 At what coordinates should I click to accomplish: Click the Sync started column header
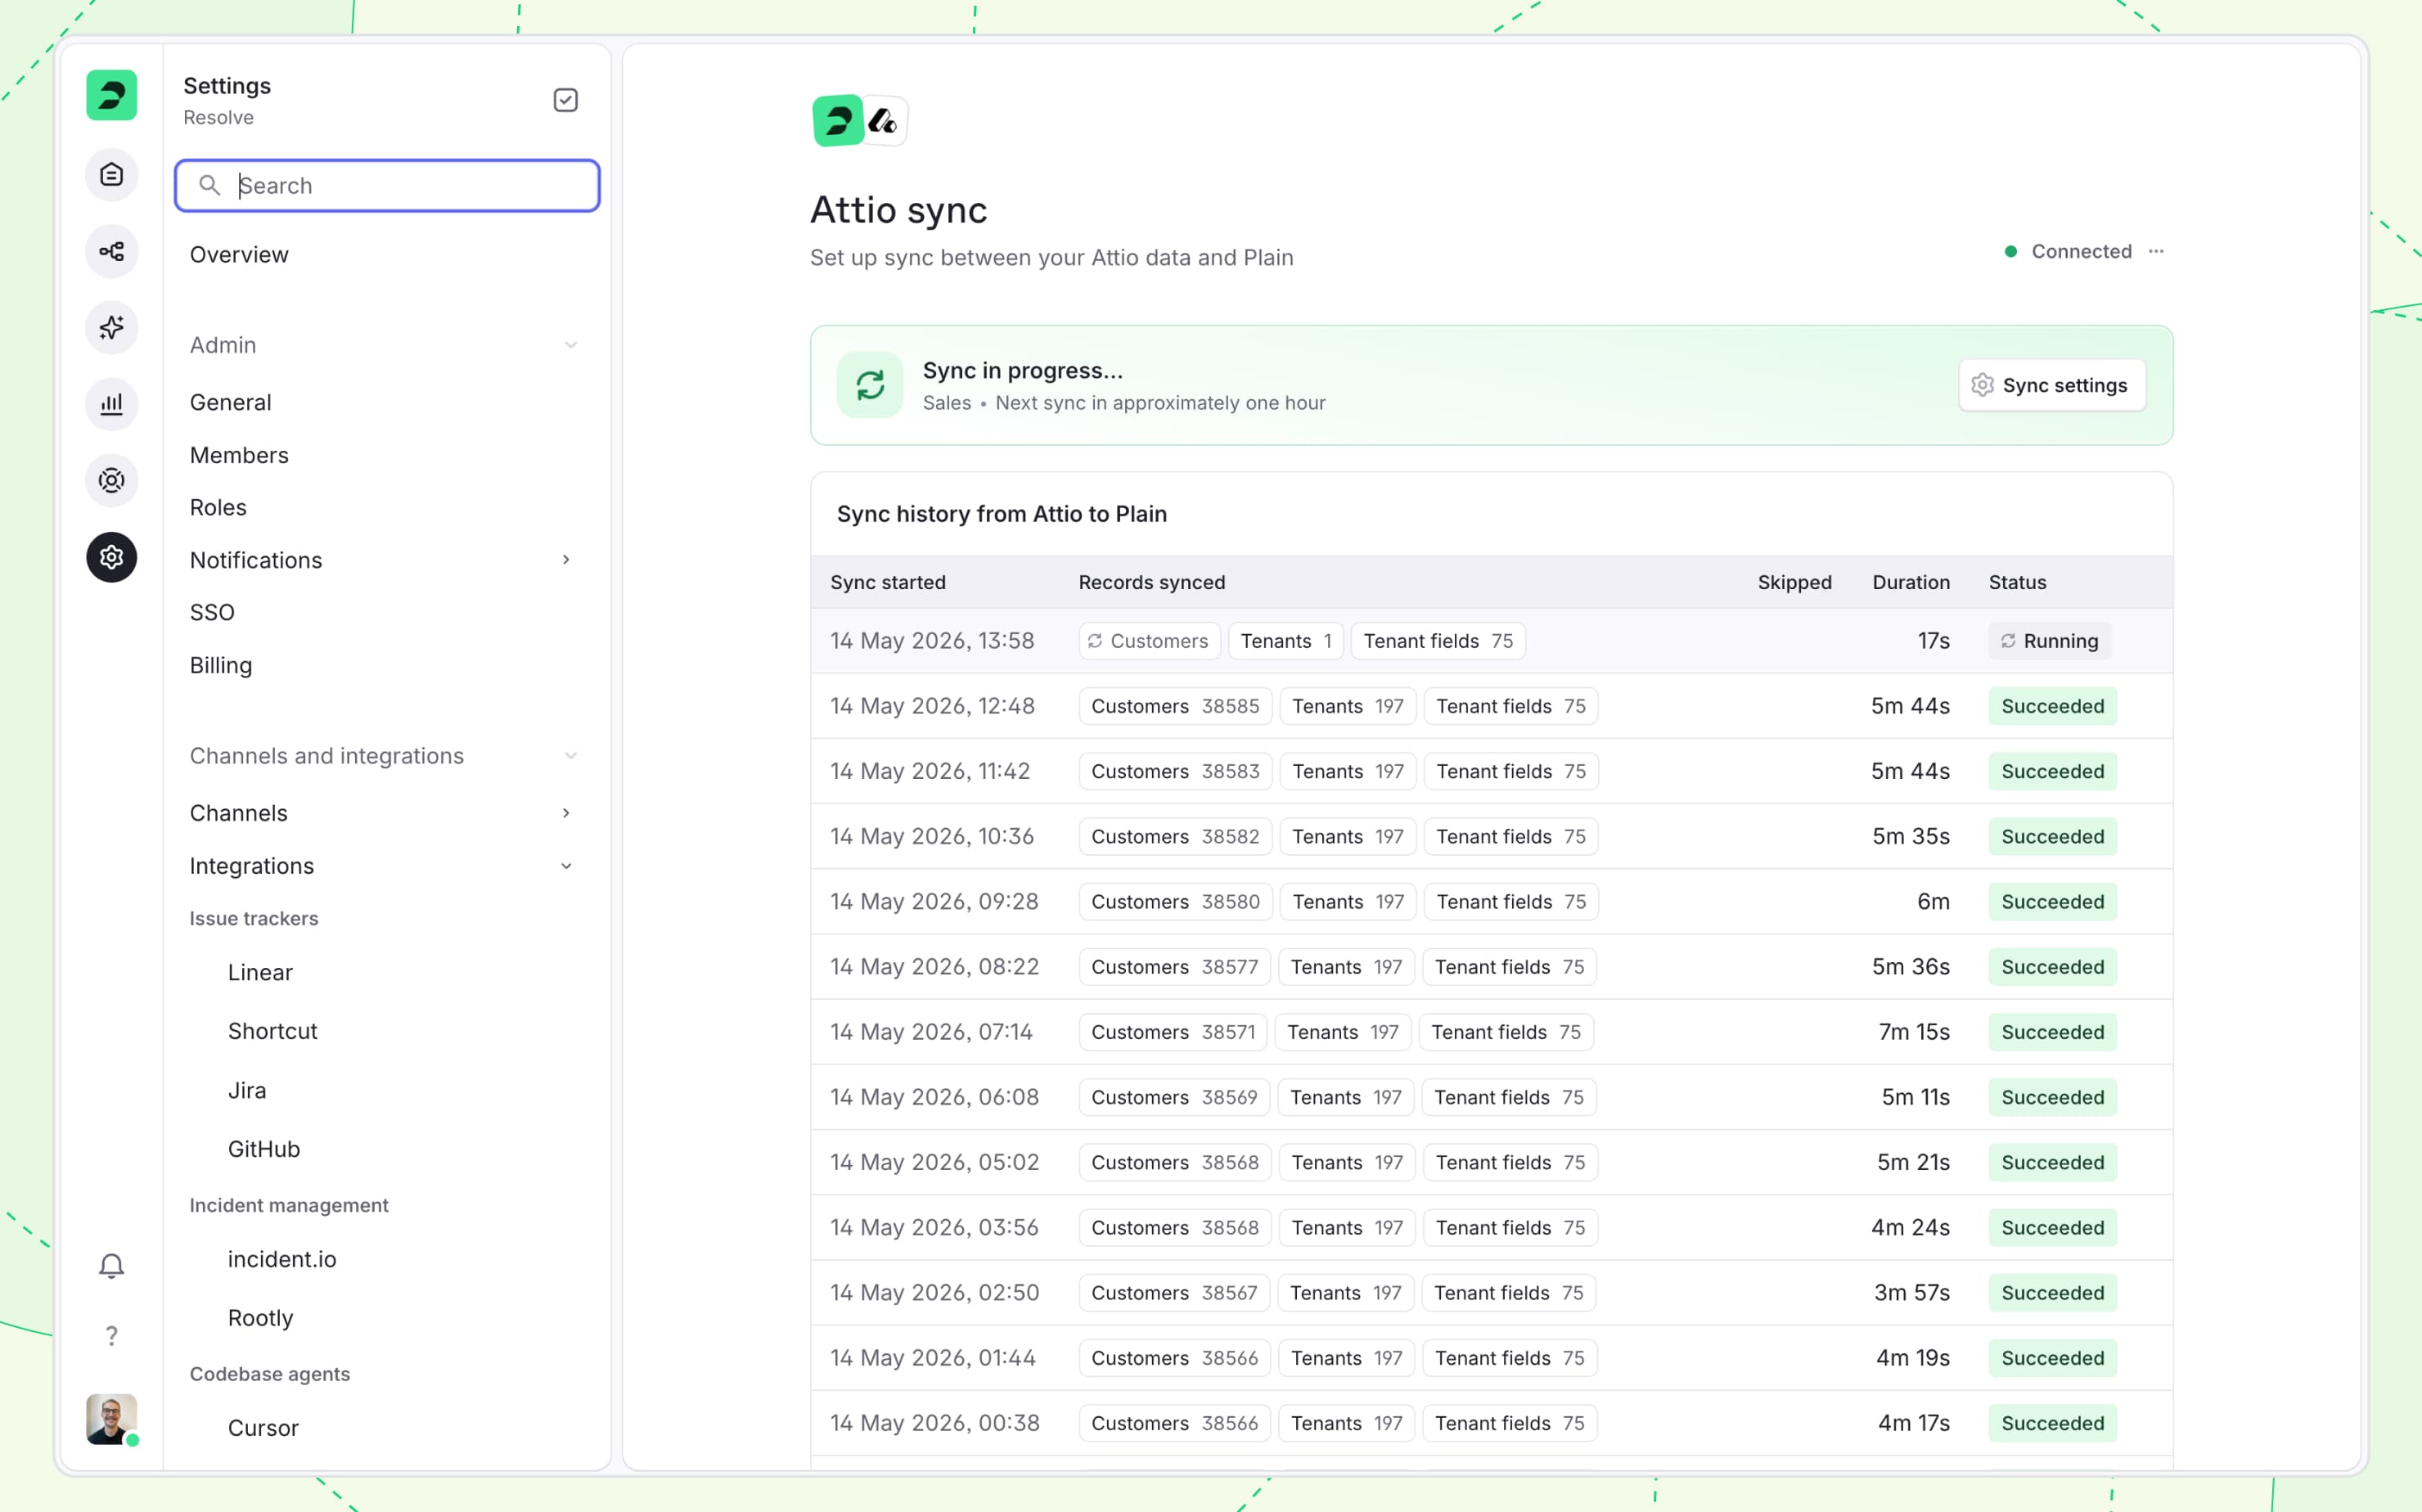click(888, 582)
